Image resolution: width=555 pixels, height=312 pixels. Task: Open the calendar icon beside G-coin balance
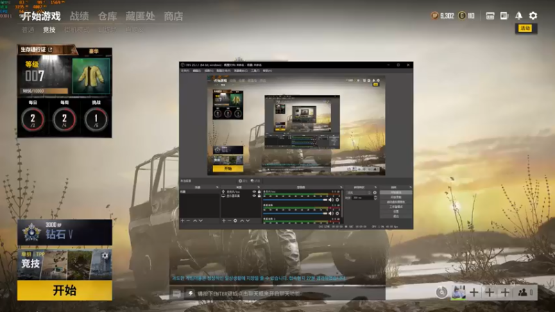click(x=490, y=15)
